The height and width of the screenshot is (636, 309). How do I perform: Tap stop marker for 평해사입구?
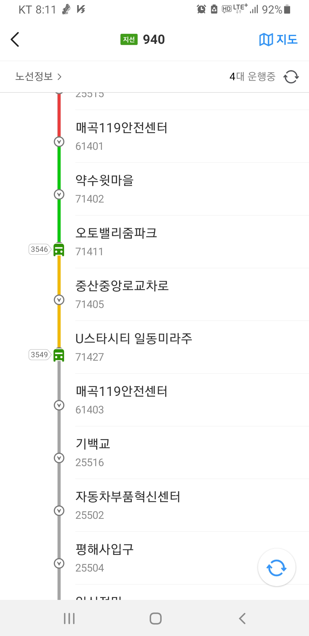[59, 563]
